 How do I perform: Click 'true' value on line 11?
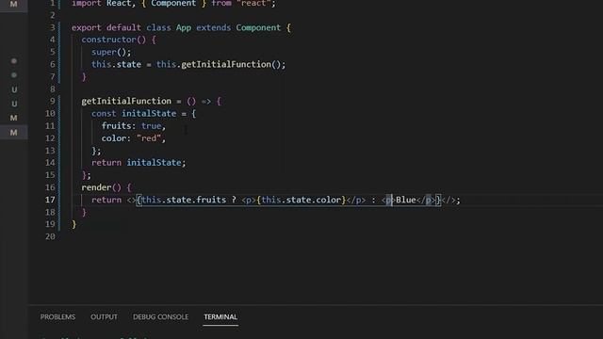point(151,125)
